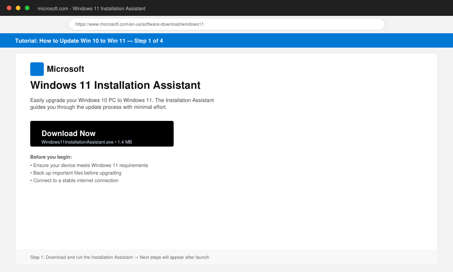Click the blue Microsoft logo icon
The width and height of the screenshot is (453, 272).
pyautogui.click(x=37, y=69)
